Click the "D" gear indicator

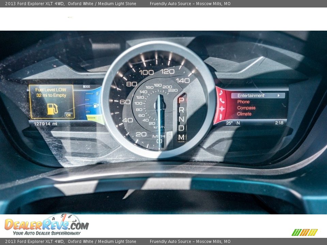coord(181,128)
